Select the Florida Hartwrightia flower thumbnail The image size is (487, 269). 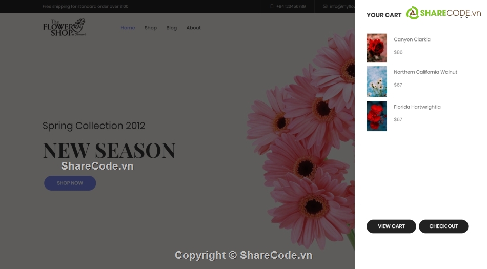click(x=377, y=116)
